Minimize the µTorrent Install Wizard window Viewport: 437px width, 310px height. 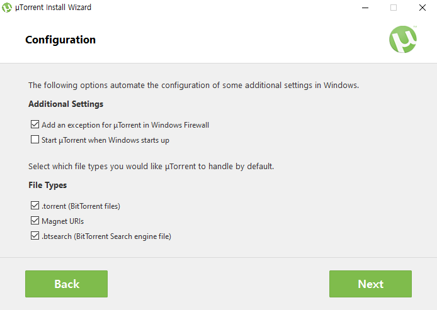(x=365, y=8)
